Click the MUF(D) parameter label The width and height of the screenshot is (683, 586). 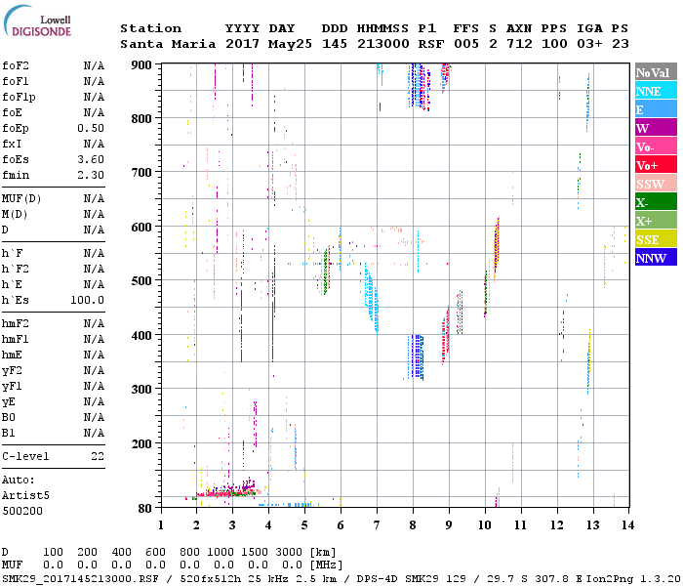pyautogui.click(x=21, y=199)
